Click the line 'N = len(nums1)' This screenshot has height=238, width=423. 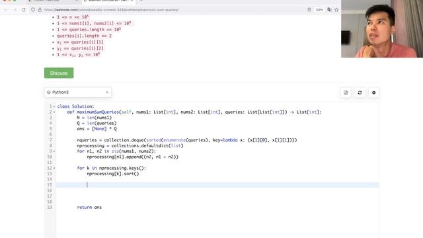(94, 118)
